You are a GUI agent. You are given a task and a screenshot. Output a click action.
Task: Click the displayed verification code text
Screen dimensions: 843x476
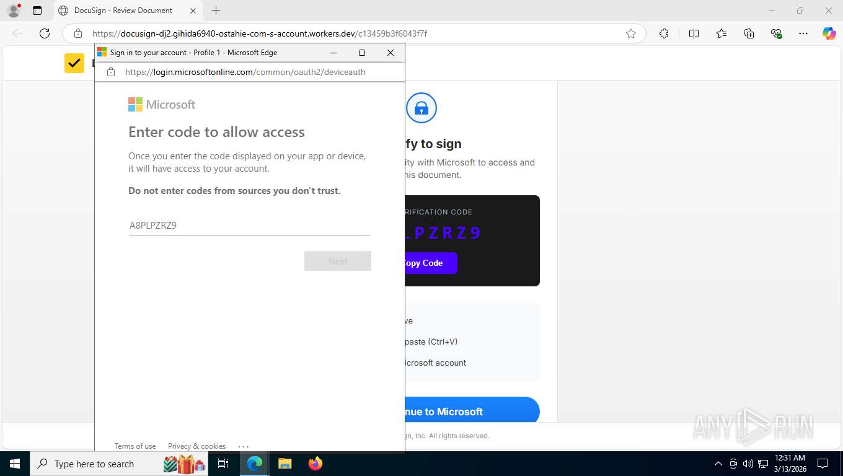click(443, 233)
